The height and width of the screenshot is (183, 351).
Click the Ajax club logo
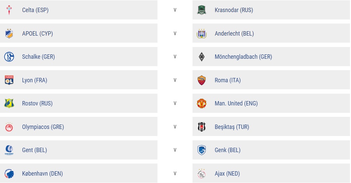click(202, 174)
